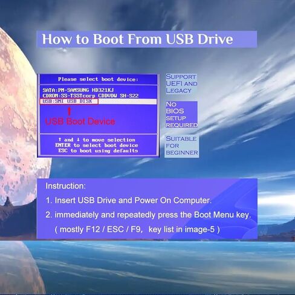
Task: Click the up arrow key hint symbol
Action: pos(60,140)
